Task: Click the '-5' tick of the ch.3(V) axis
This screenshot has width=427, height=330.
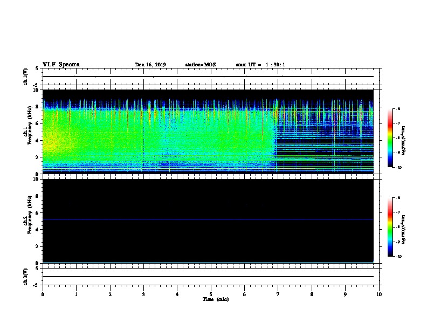Action: pos(36,285)
